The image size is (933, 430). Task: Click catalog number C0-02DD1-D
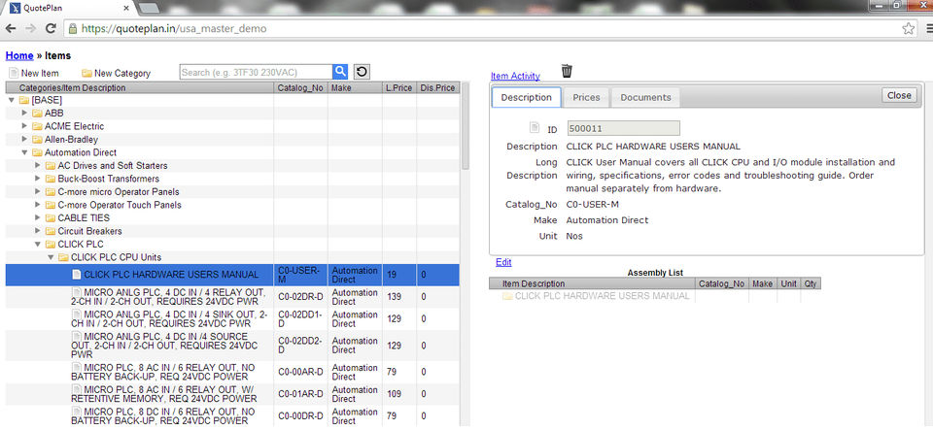(299, 319)
